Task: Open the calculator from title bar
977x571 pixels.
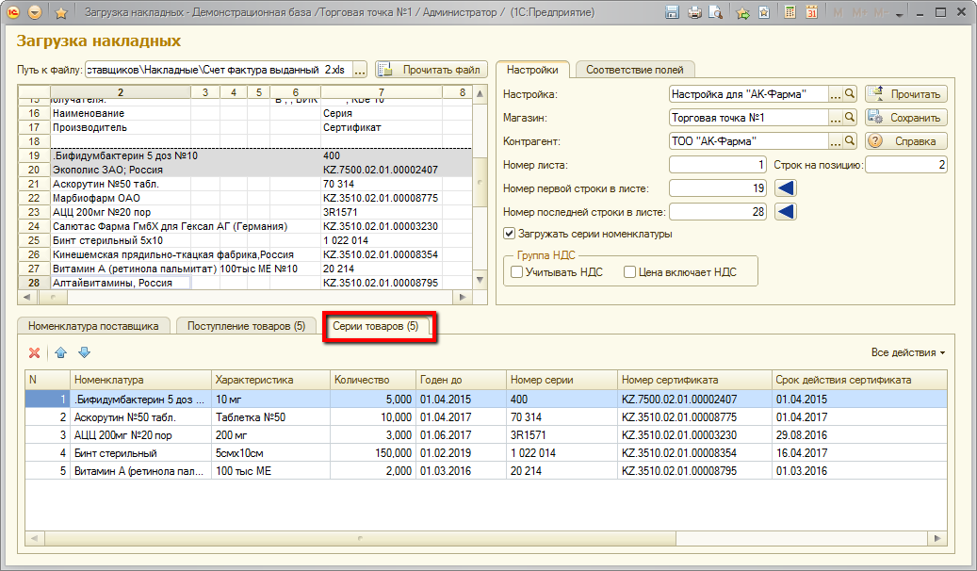Action: pyautogui.click(x=788, y=12)
